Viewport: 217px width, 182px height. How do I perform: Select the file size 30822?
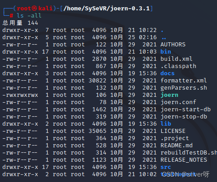point(97,81)
